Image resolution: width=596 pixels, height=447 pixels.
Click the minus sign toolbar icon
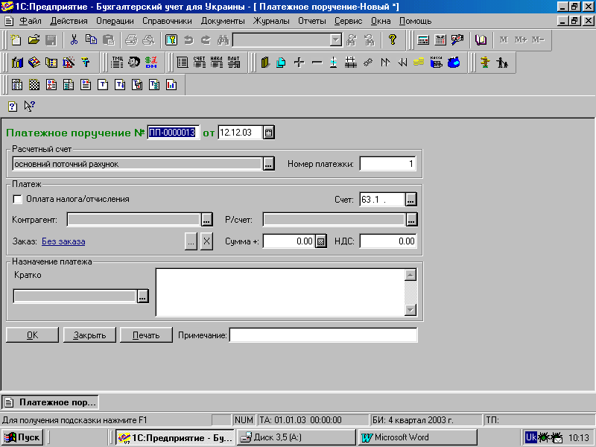[x=317, y=63]
